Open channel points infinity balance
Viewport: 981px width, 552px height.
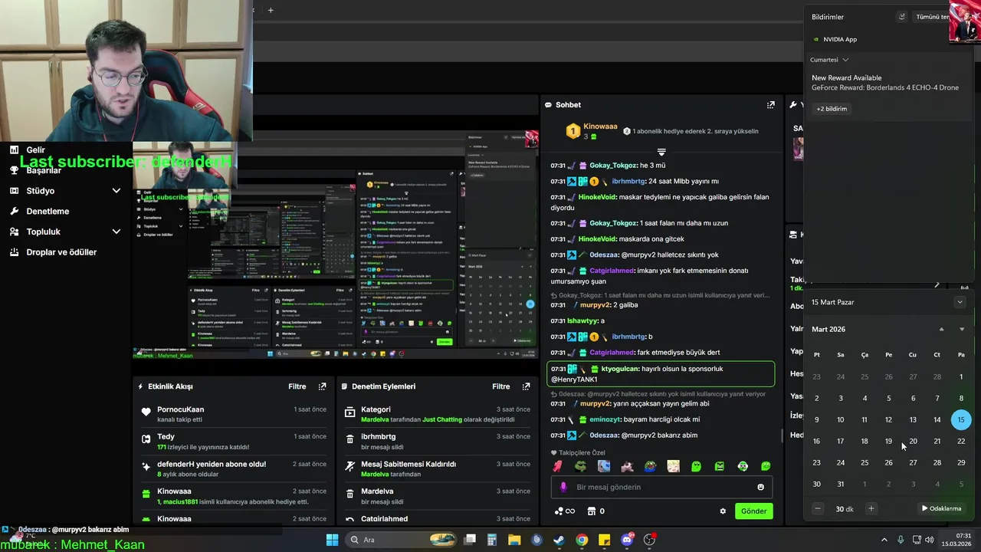(x=564, y=511)
